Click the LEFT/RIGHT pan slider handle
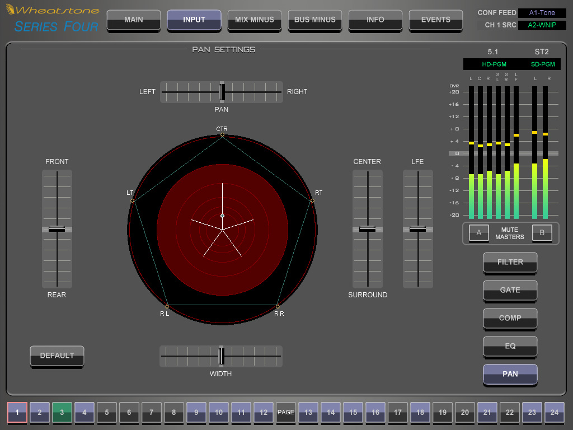The width and height of the screenshot is (573, 430). click(x=222, y=91)
